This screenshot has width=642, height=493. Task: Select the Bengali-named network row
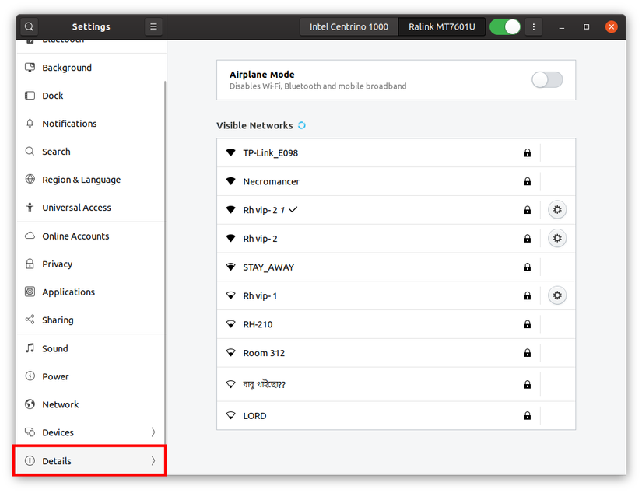396,384
